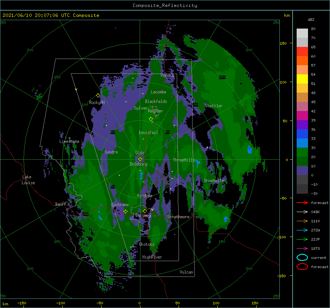Click the magenta 18TS arrow legend icon

click(x=302, y=249)
